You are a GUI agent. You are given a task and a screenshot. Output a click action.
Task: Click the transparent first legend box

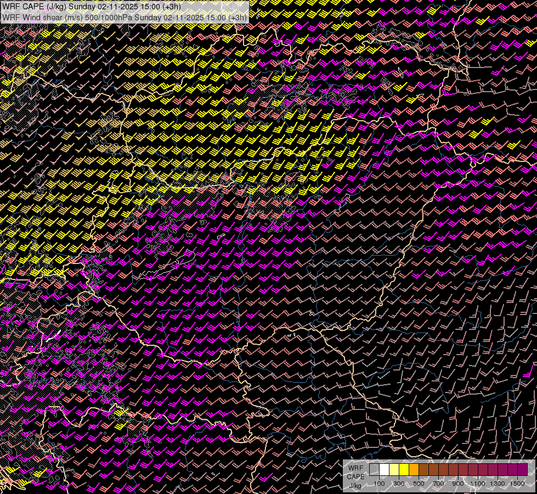point(374,470)
